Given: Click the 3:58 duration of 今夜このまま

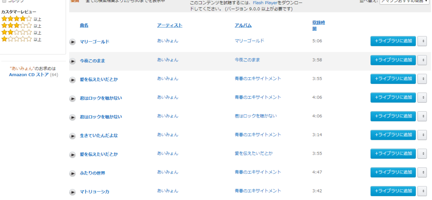Looking at the screenshot, I should pos(317,60).
